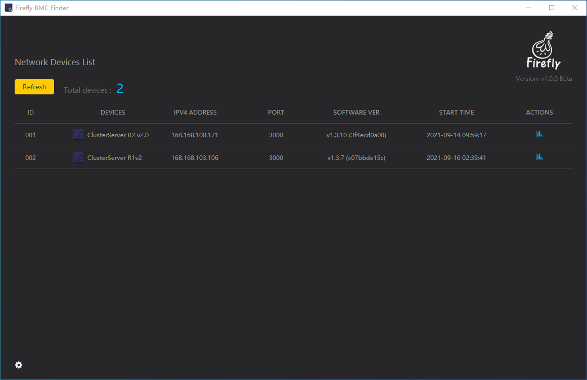
Task: Select the ClusterServer R1v2 device name
Action: [115, 157]
